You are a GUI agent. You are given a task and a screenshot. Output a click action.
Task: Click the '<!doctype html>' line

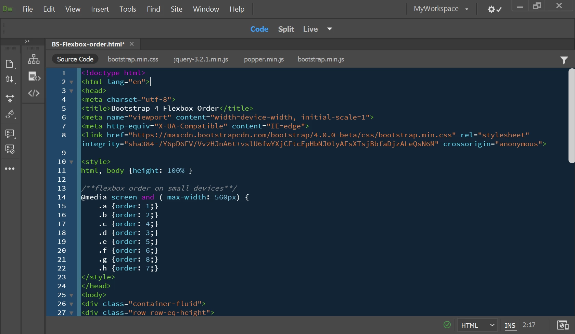point(113,73)
